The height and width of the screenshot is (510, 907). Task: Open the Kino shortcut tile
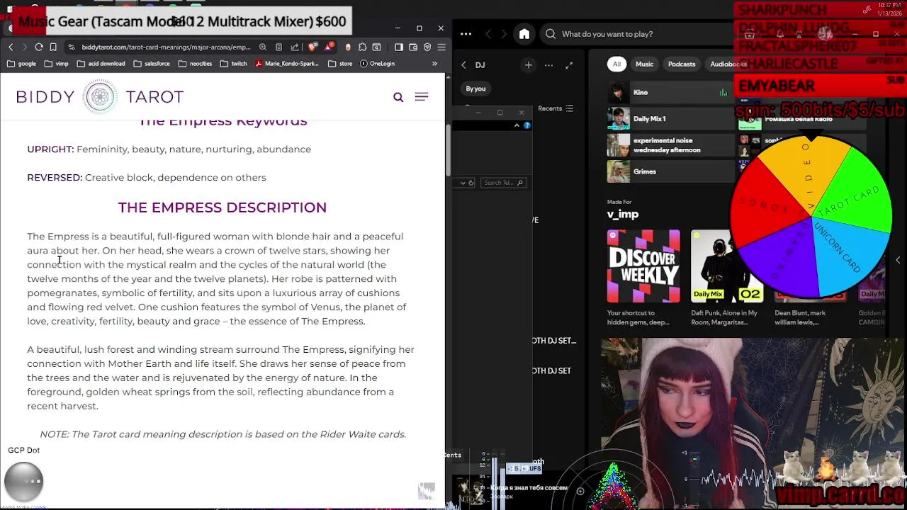click(670, 93)
